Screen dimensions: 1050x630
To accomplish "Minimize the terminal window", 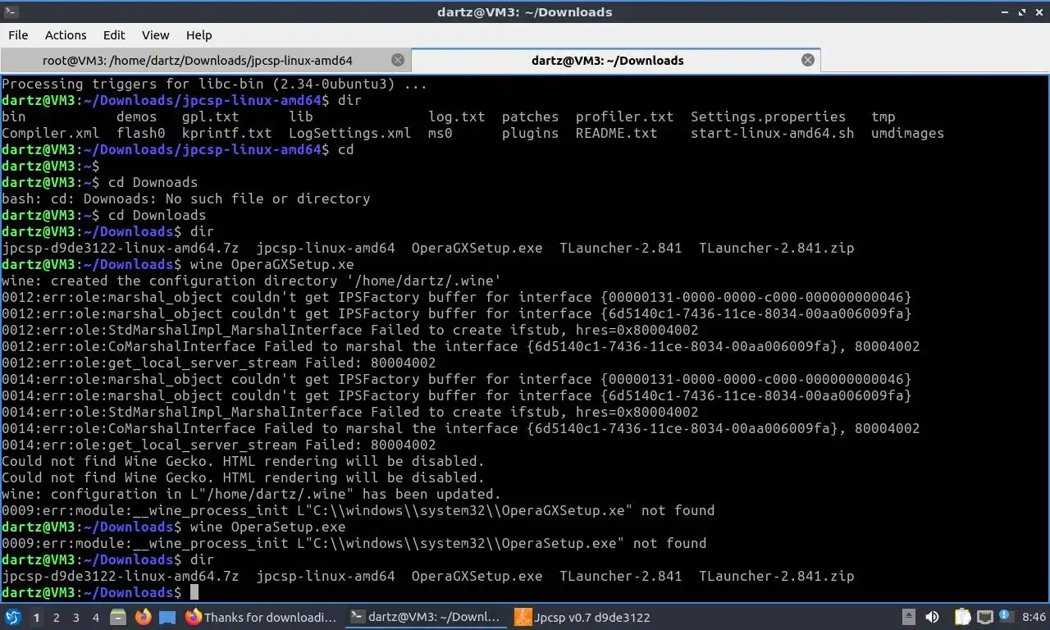I will pos(1006,12).
